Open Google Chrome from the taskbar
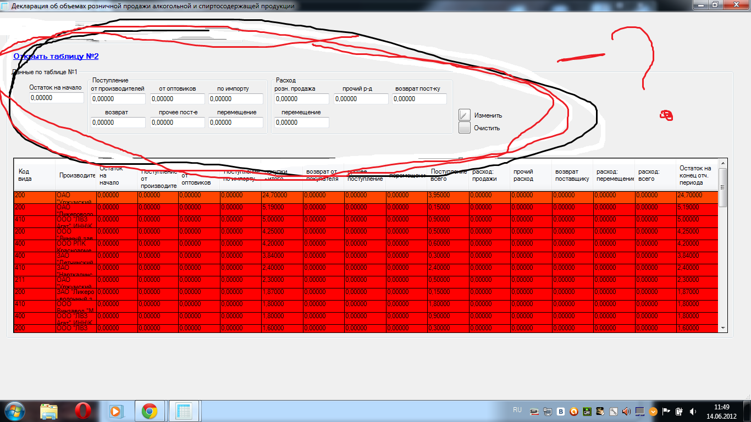This screenshot has width=751, height=422. click(150, 410)
